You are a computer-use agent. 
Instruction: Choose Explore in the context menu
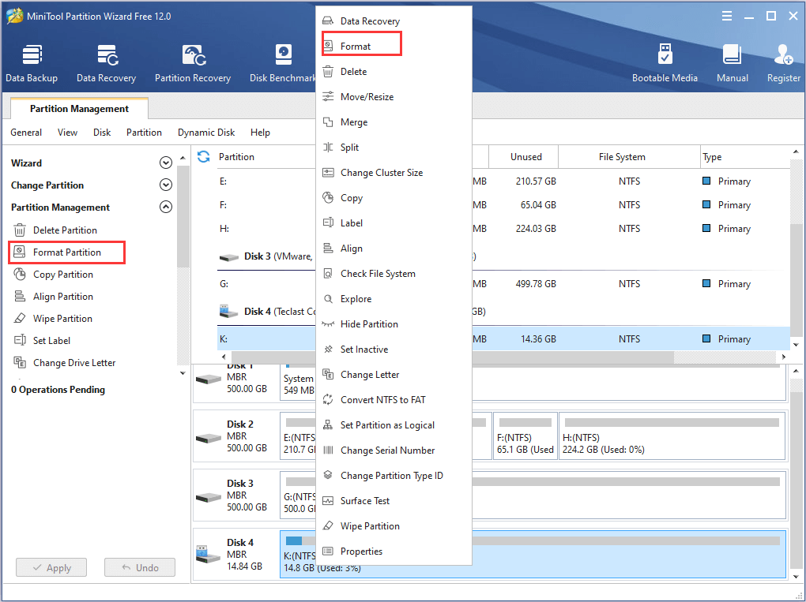pyautogui.click(x=394, y=299)
